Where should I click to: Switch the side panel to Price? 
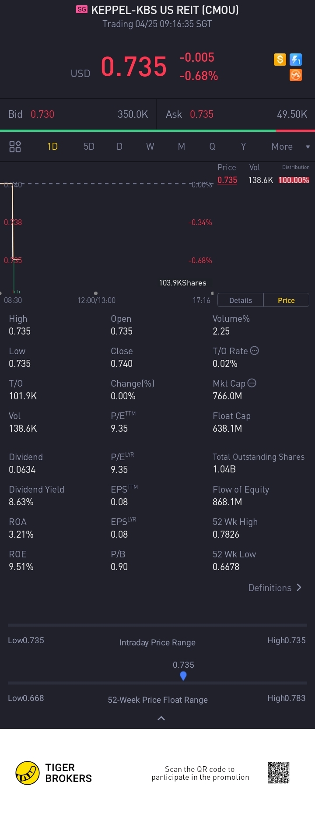click(286, 300)
